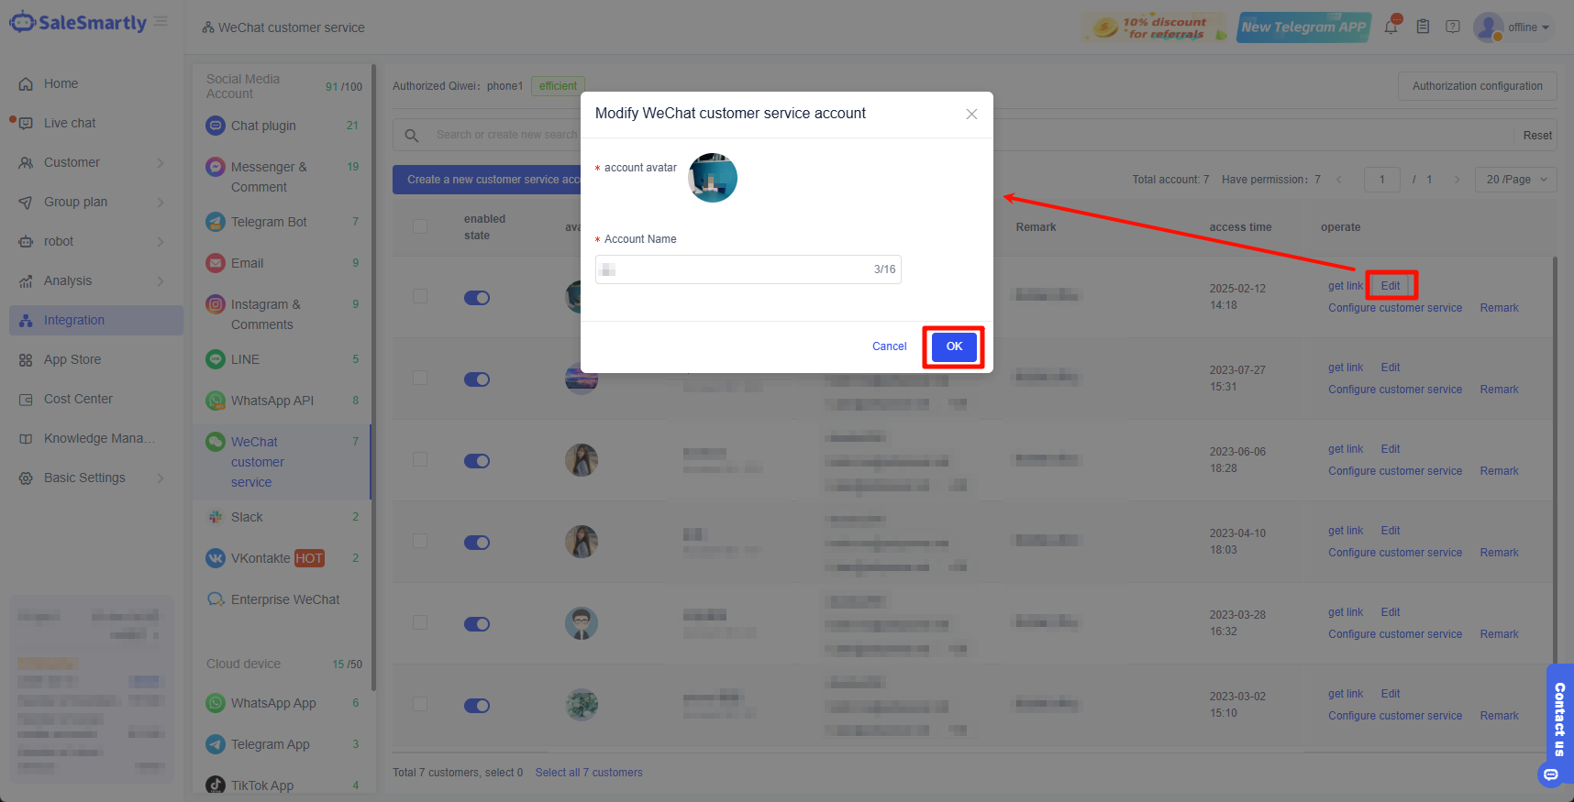Image resolution: width=1574 pixels, height=802 pixels.
Task: Expand the robot menu chevron
Action: tap(161, 242)
